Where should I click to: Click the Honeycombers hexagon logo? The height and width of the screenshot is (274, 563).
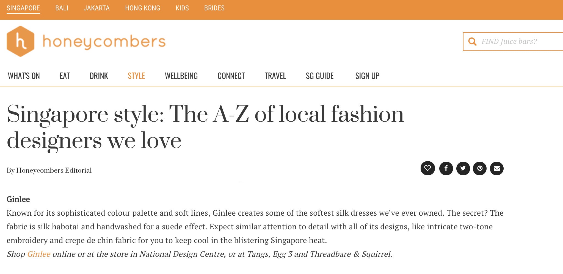pyautogui.click(x=21, y=41)
